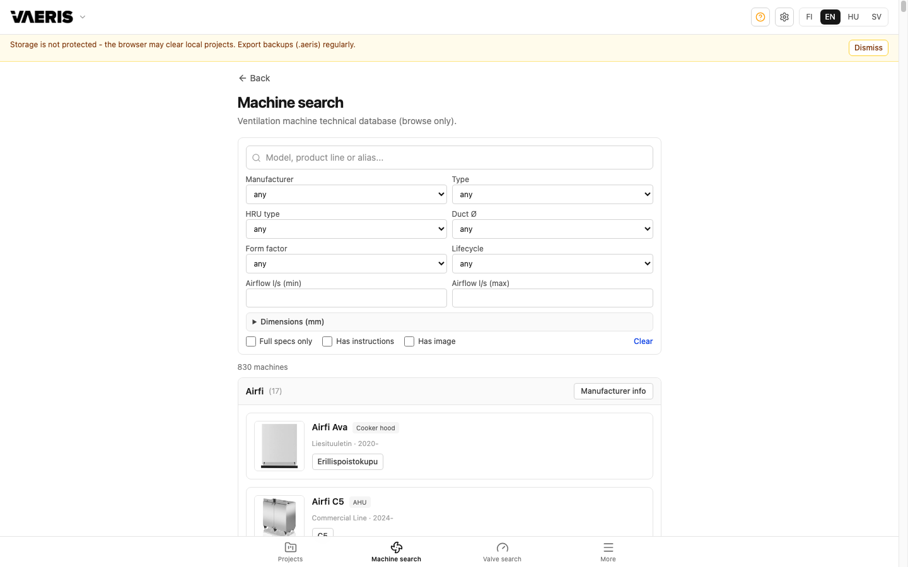Open the Duct Ø dropdown
This screenshot has width=908, height=567.
point(552,229)
